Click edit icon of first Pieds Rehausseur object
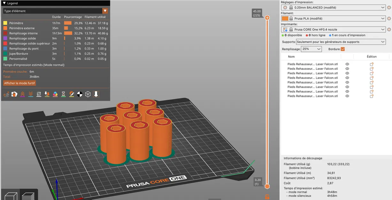Image resolution: width=392 pixels, height=200 pixels. [x=372, y=64]
